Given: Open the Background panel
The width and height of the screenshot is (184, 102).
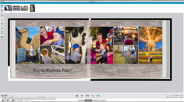Looking at the screenshot, I should tap(2, 28).
